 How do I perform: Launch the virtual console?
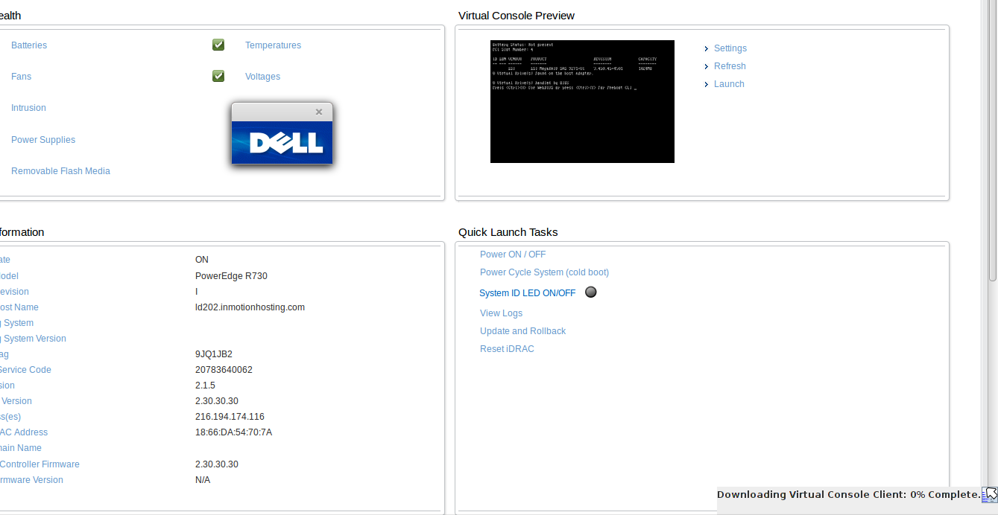pos(729,84)
